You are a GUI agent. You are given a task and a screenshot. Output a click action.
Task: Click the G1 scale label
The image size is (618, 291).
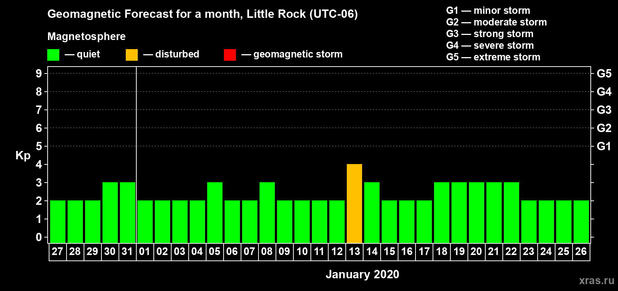[x=604, y=146]
